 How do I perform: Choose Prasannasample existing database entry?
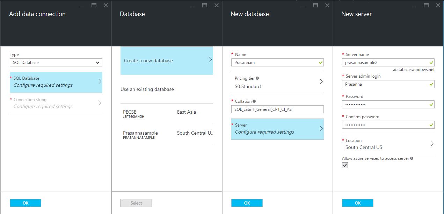(x=167, y=135)
